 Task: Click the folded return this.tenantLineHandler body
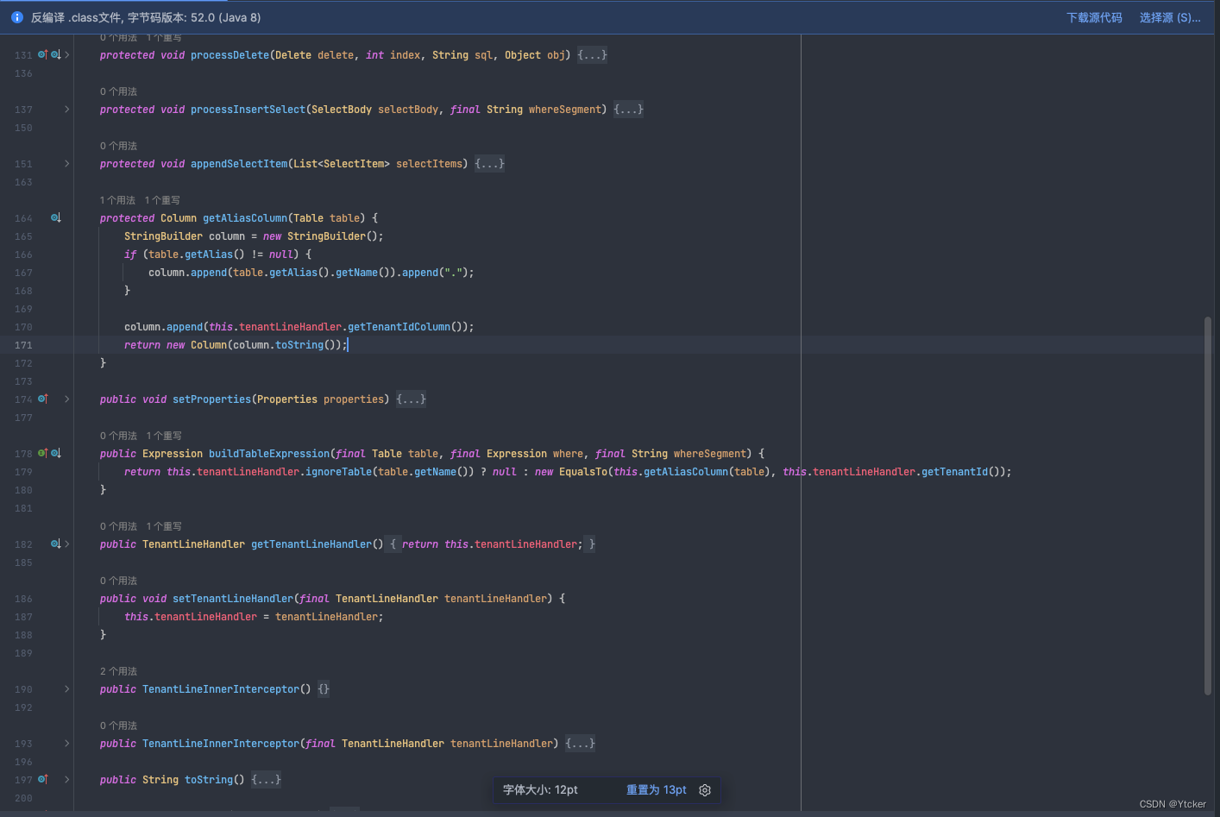click(x=492, y=544)
